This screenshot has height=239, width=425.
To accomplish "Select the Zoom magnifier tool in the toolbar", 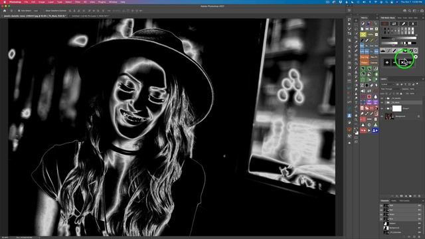I will point(356,119).
